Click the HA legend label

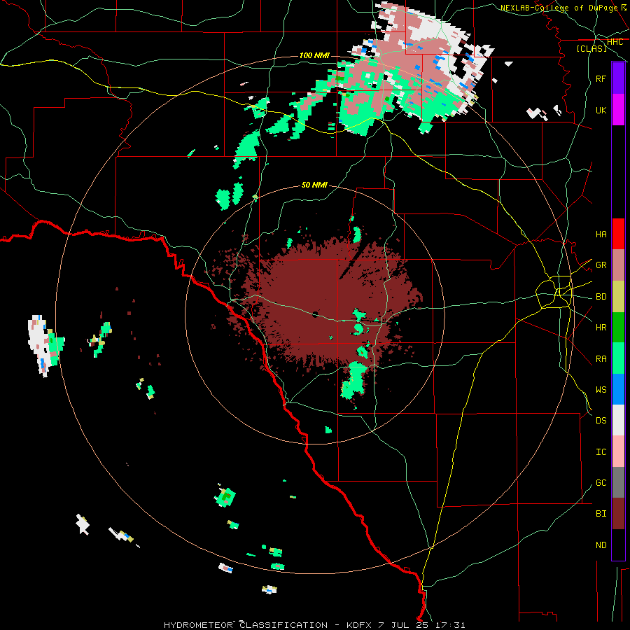pos(601,234)
